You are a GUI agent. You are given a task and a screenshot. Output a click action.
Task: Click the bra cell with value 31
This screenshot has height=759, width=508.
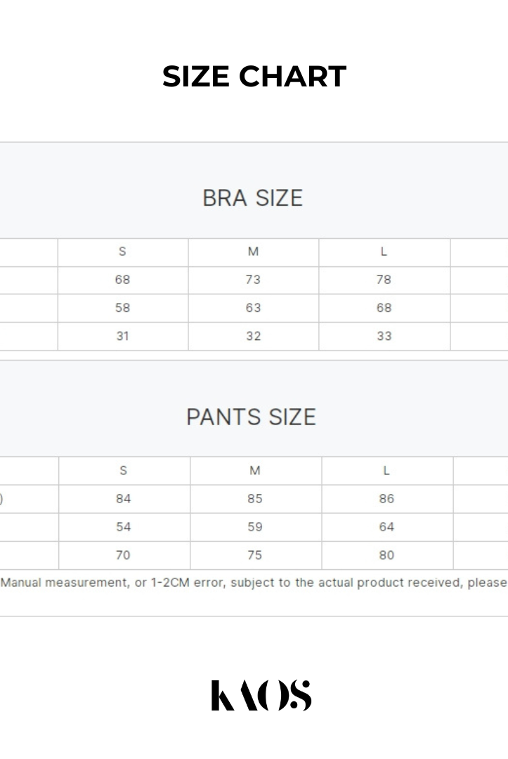pyautogui.click(x=122, y=336)
